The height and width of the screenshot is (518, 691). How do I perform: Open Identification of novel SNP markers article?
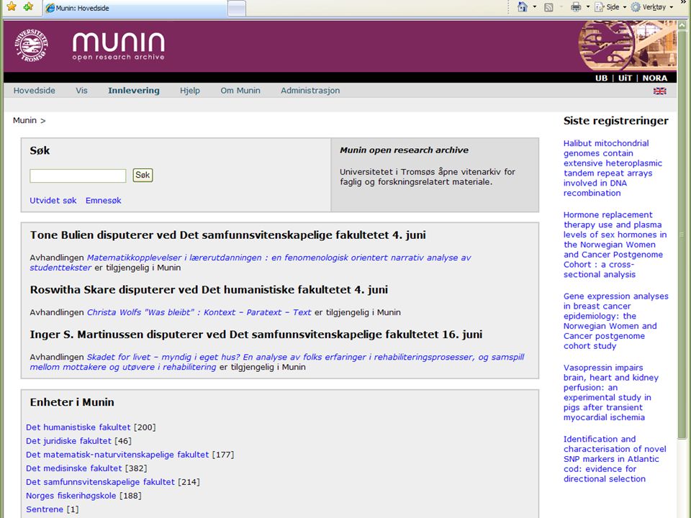615,459
